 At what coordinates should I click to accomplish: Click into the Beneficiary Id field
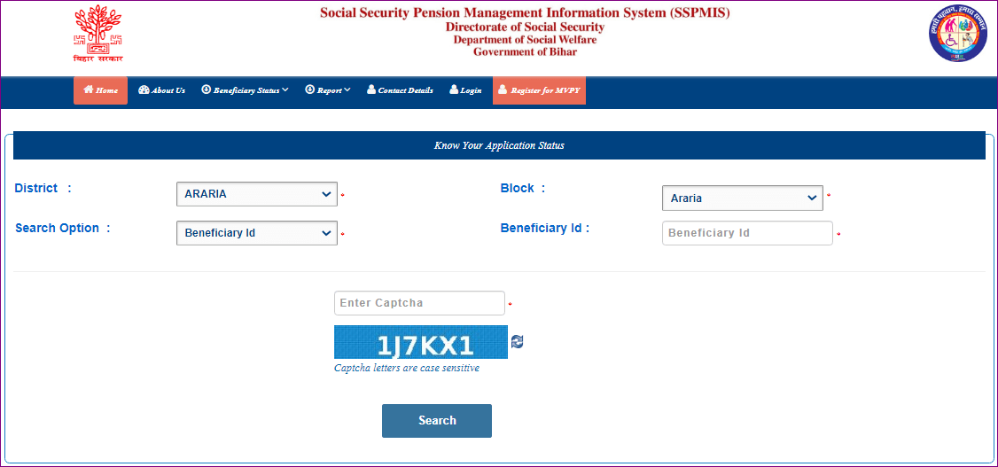tap(746, 233)
